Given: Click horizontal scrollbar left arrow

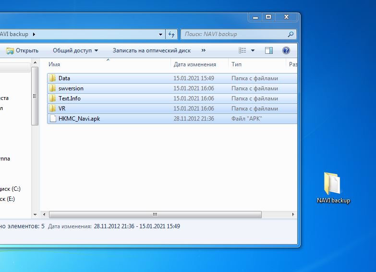Looking at the screenshot, I should [44, 214].
